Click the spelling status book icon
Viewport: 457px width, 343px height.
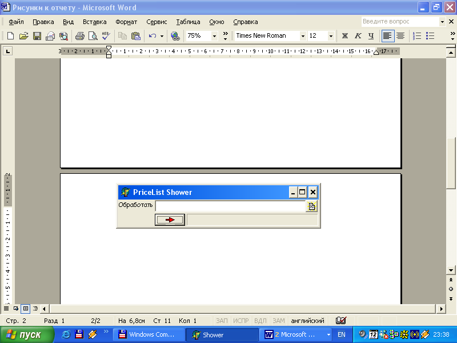(x=340, y=321)
